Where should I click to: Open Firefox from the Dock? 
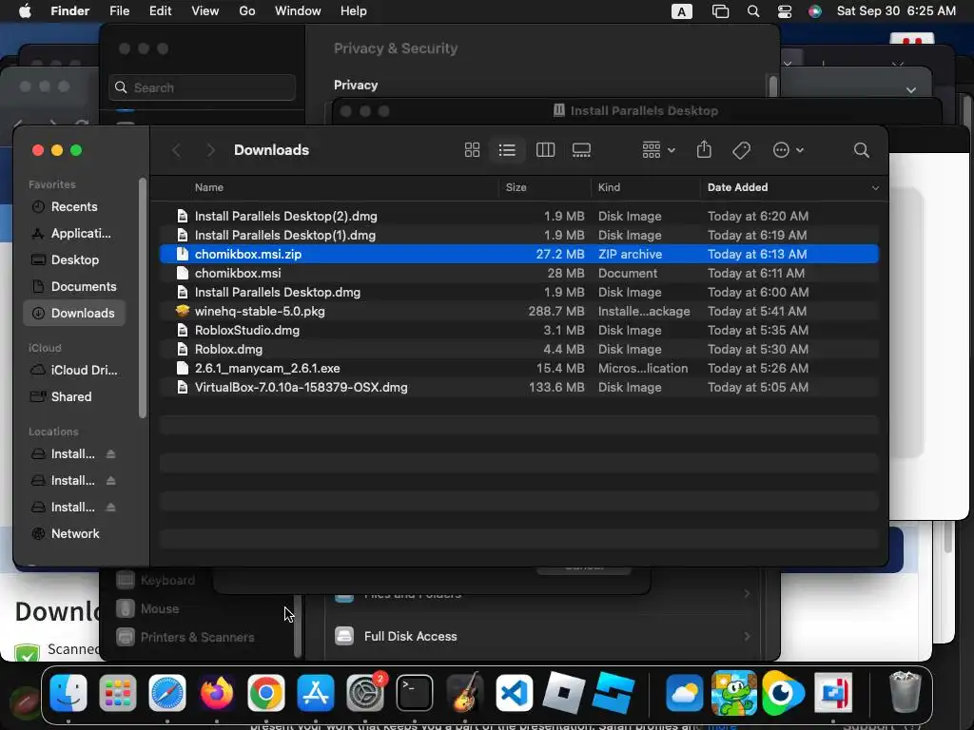pos(216,693)
